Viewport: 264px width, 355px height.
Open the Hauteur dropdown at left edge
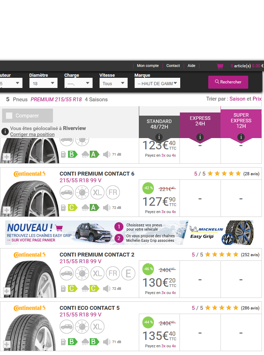11,83
